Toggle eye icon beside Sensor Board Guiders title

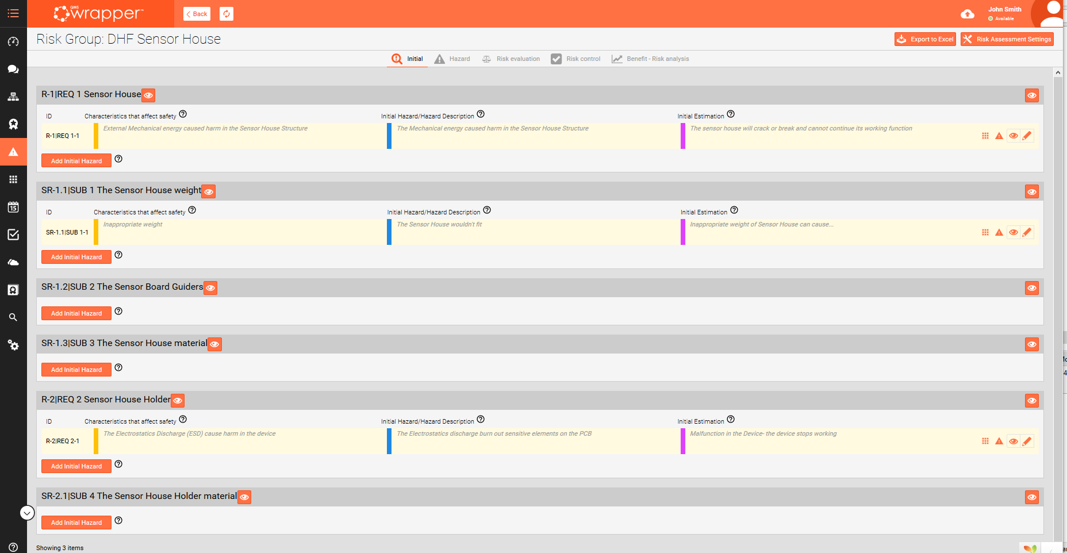click(x=210, y=288)
